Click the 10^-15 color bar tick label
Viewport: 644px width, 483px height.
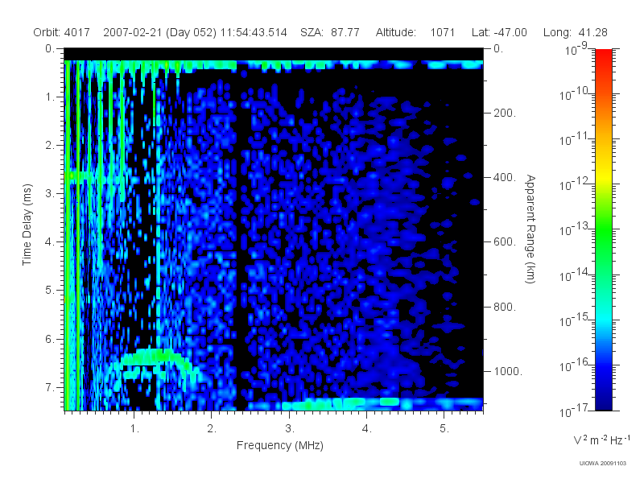(576, 320)
